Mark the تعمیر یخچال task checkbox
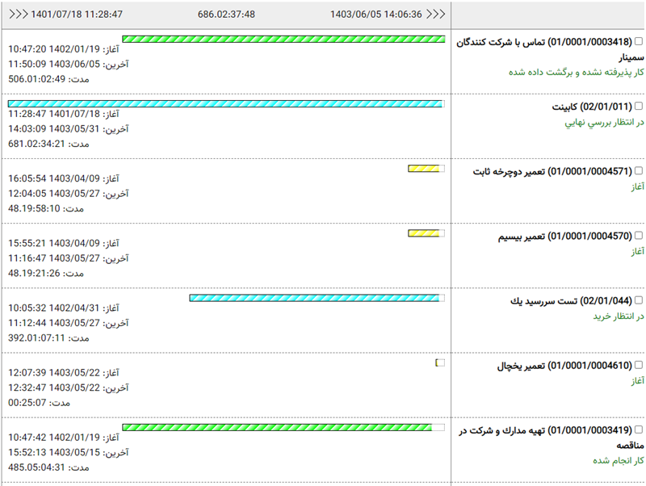The width and height of the screenshot is (646, 486). click(639, 366)
